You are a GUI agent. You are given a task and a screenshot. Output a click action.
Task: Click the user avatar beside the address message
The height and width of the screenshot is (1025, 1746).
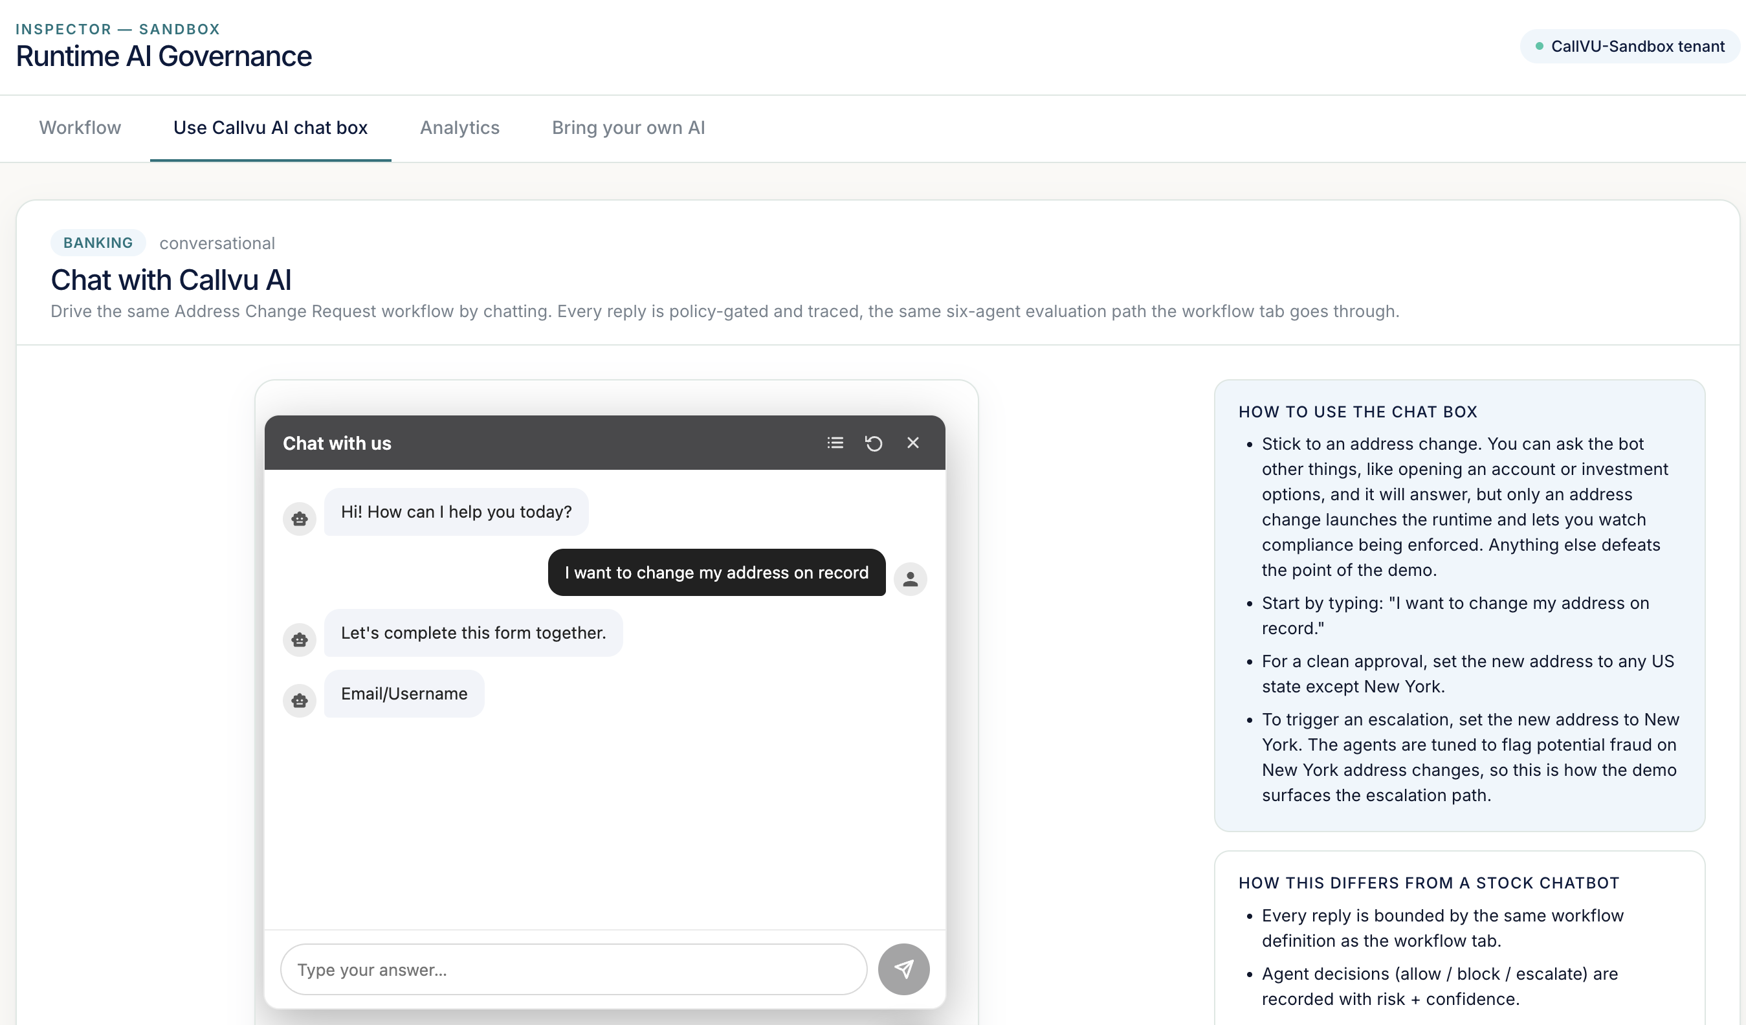pyautogui.click(x=910, y=579)
